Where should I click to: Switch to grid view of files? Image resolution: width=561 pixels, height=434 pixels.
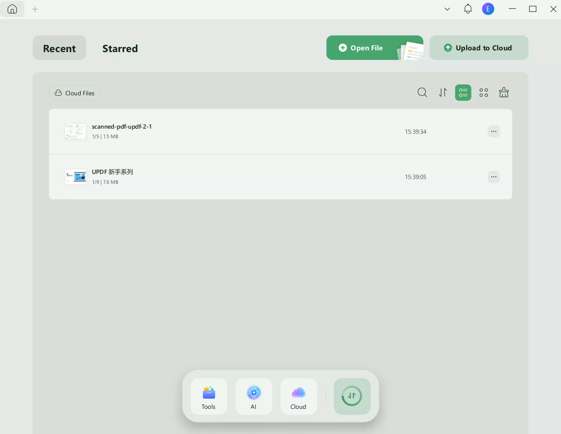point(483,93)
